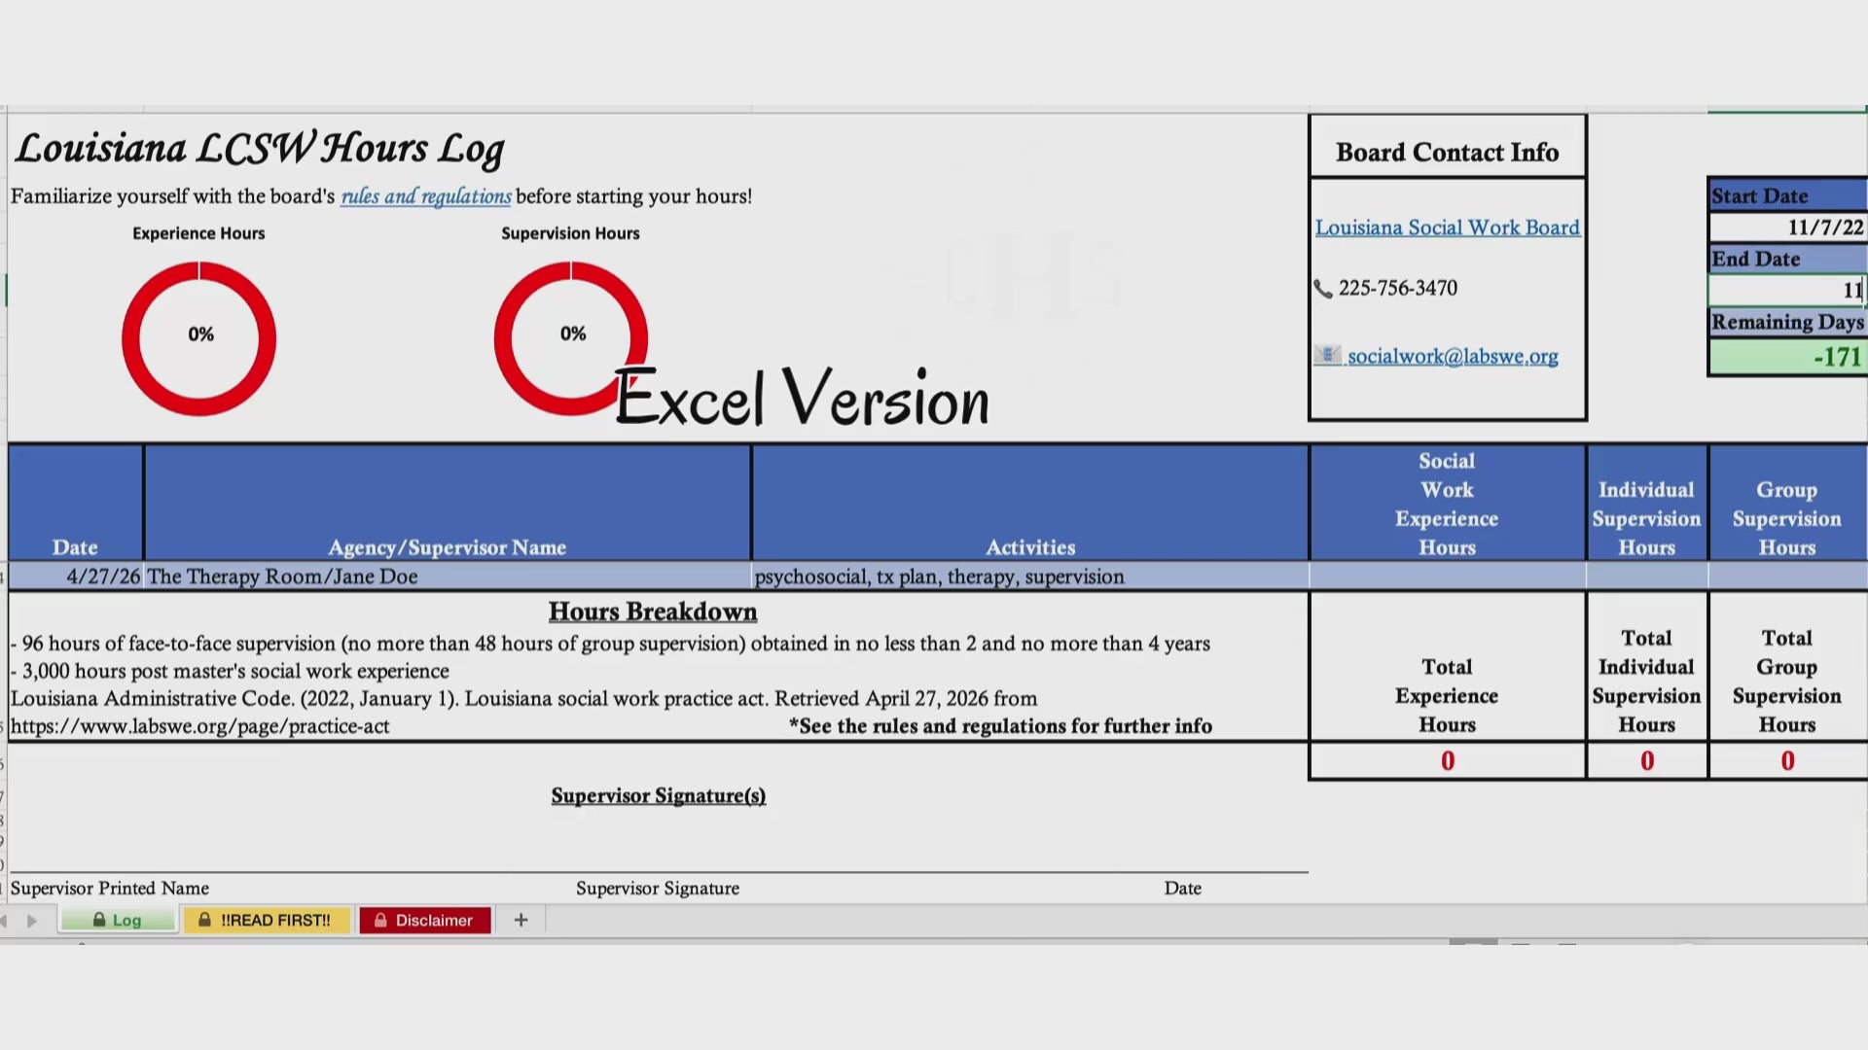Click the sheet tab scroll right arrow

coord(32,920)
